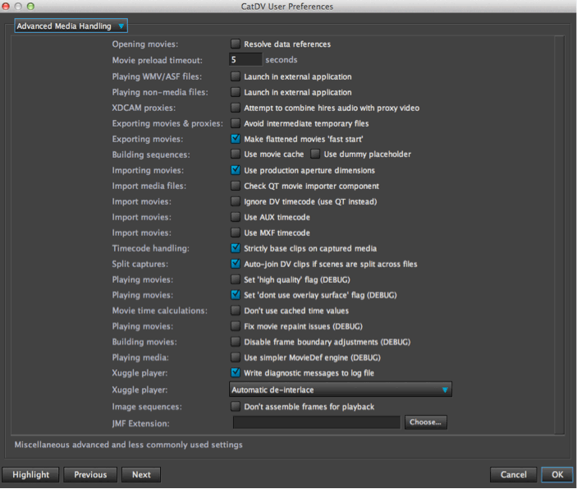Click the 'Exporting movies & proxies:' label
Image resolution: width=577 pixels, height=489 pixels.
point(167,123)
